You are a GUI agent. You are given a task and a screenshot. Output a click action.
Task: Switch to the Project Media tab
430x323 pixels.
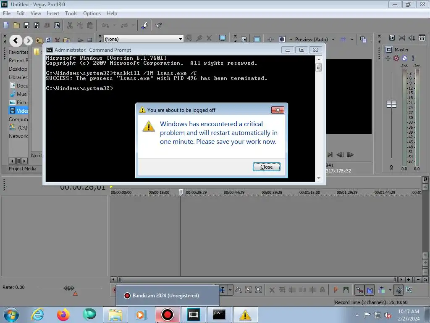coord(23,169)
